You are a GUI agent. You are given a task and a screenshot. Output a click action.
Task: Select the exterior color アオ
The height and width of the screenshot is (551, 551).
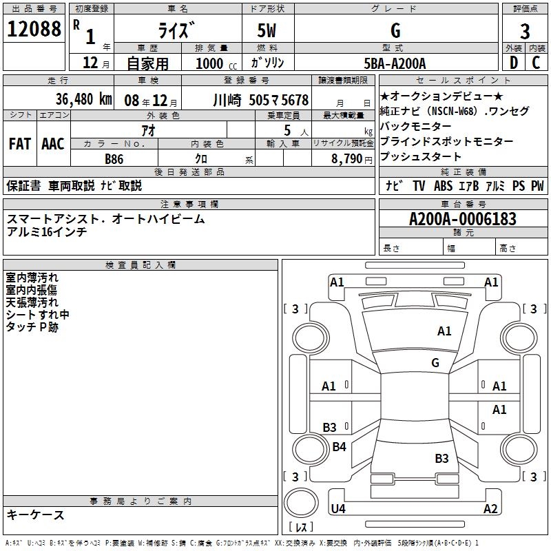148,131
